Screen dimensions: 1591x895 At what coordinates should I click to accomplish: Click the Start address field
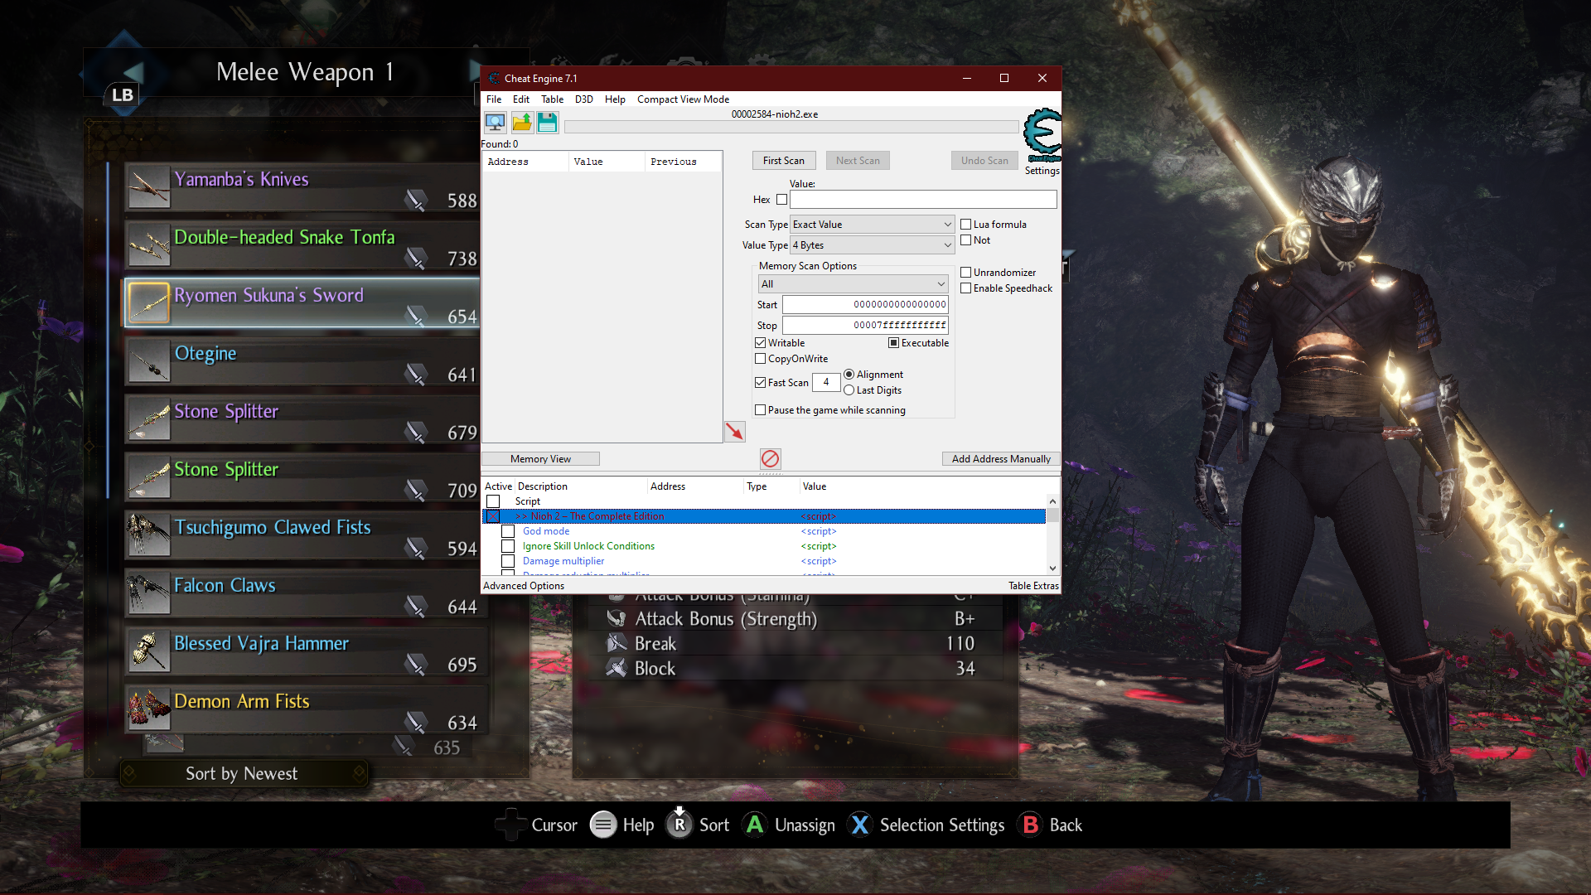(865, 305)
